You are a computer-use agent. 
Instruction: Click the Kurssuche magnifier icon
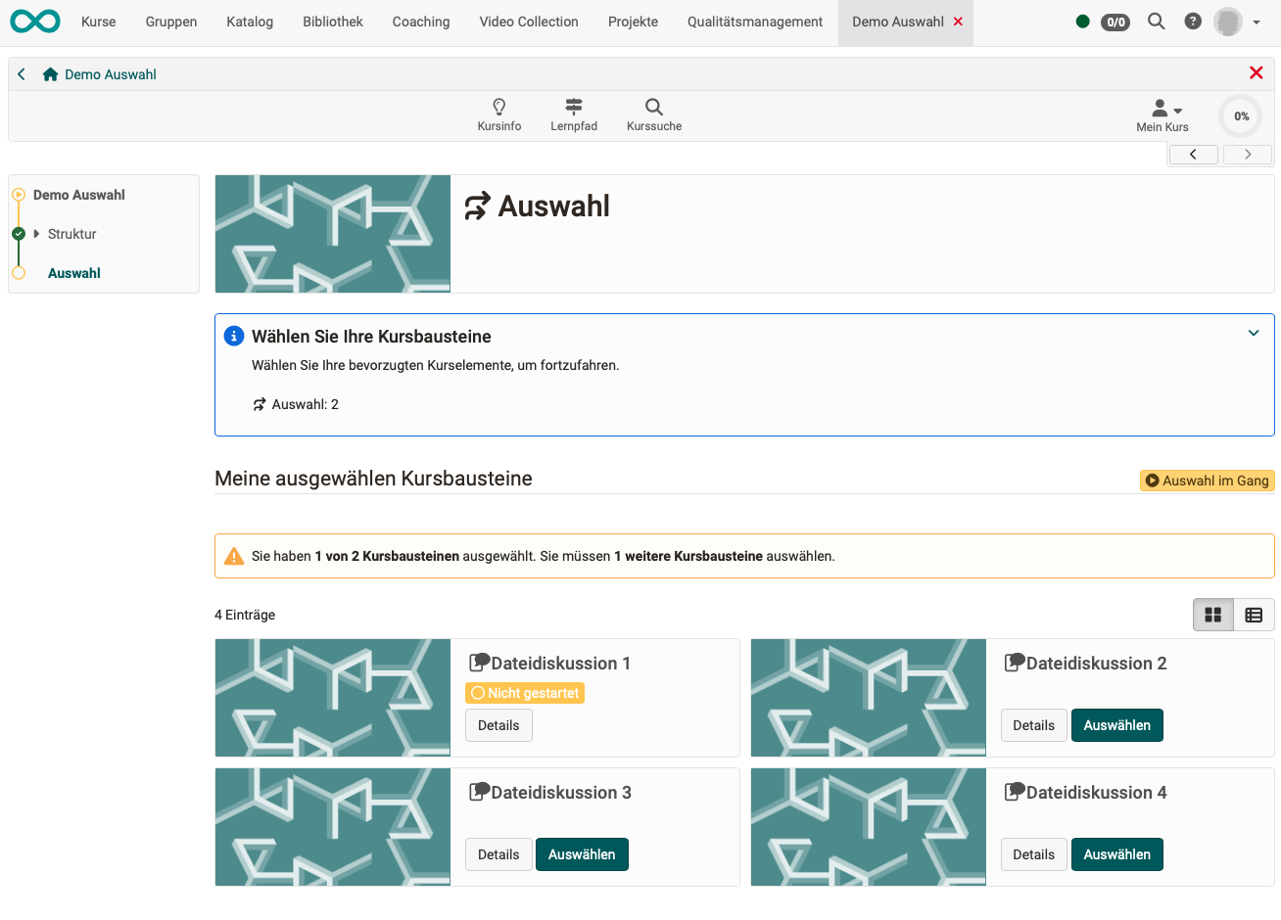654,108
